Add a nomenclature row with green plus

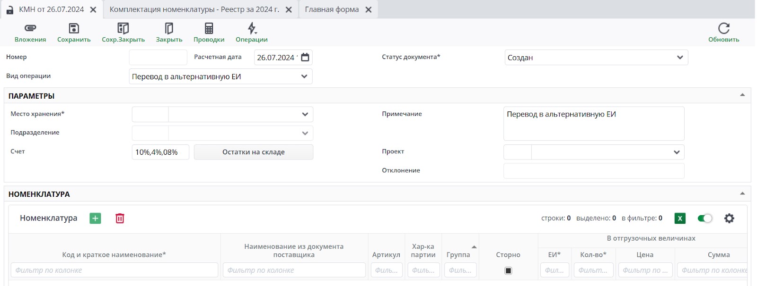tap(96, 218)
